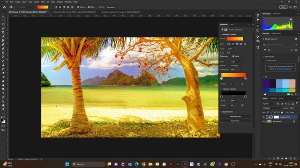Open the gradient Type Solid dropdown
This screenshot has width=300, height=168.
tap(236, 62)
